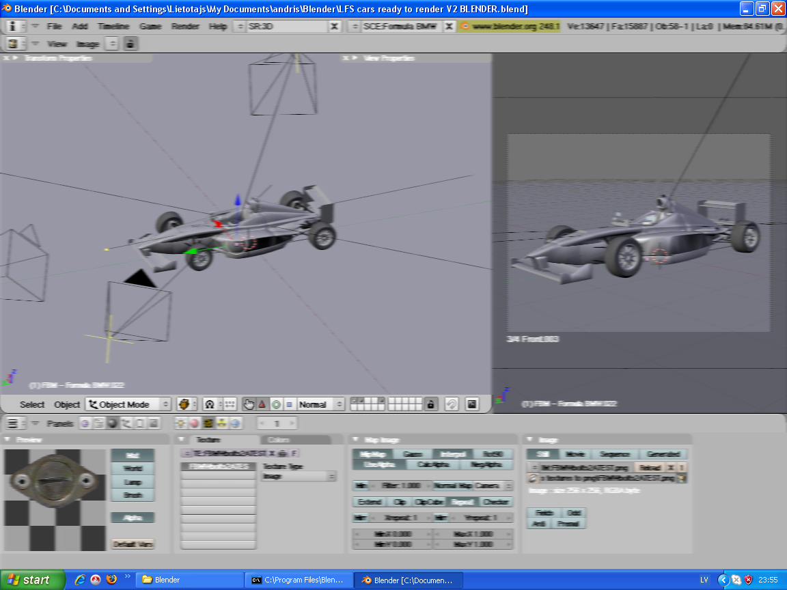Toggle the Gauss filter option
This screenshot has width=787, height=590.
(x=413, y=454)
